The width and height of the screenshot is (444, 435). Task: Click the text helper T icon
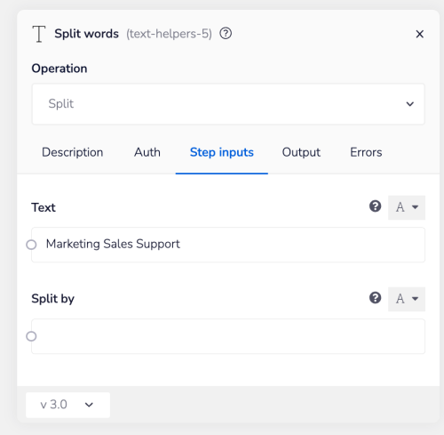click(x=39, y=34)
